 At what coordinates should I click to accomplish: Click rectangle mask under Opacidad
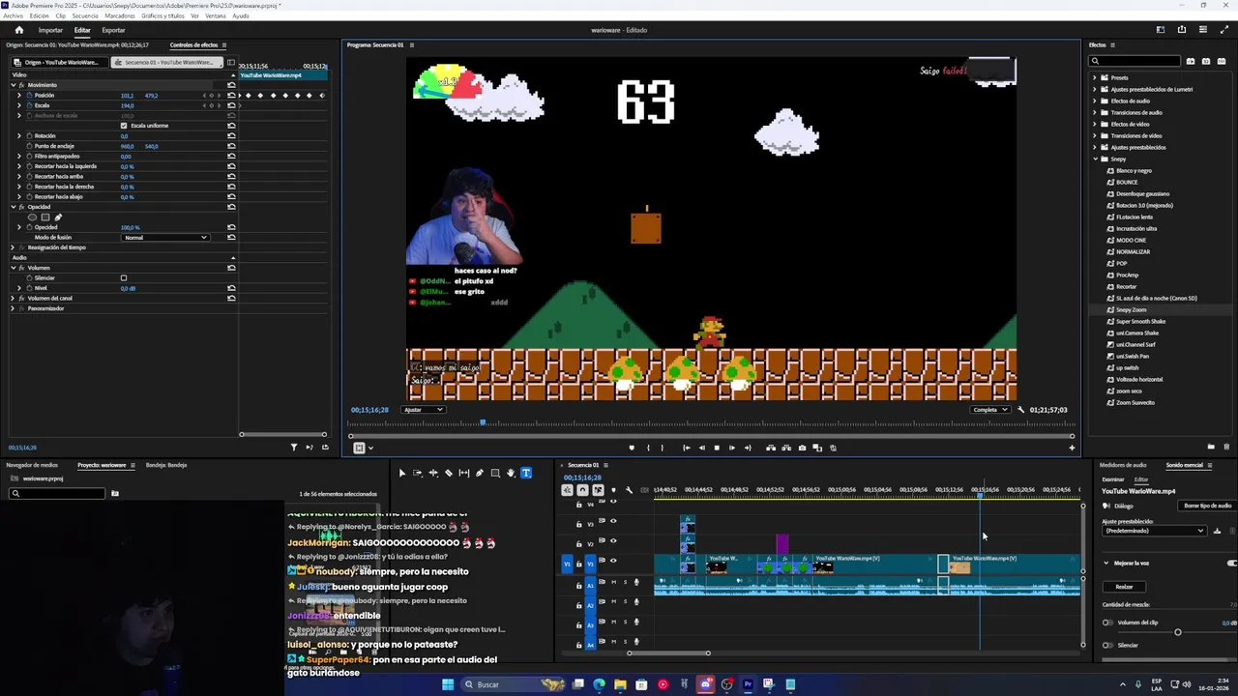(x=44, y=217)
